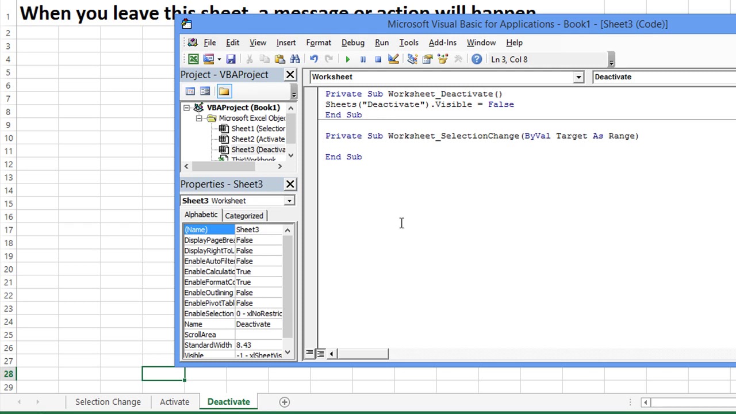Open the File menu in VBA editor
Screen dimensions: 736x414
click(210, 43)
